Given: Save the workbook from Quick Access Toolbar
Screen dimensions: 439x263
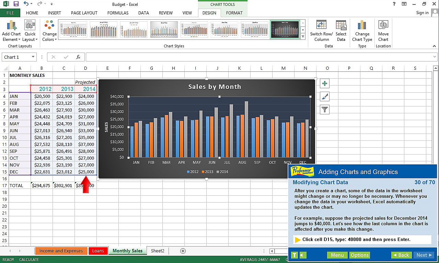Looking at the screenshot, I should click(x=16, y=4).
